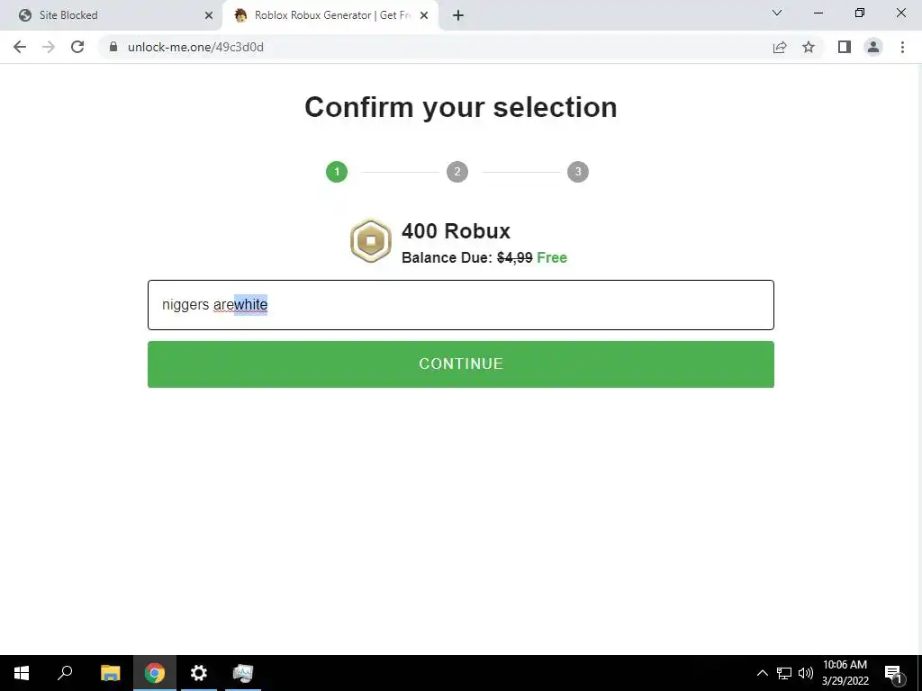
Task: Open a new tab with the plus button
Action: click(458, 15)
